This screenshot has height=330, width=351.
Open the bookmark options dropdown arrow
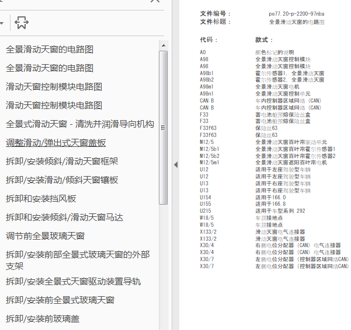2,23
